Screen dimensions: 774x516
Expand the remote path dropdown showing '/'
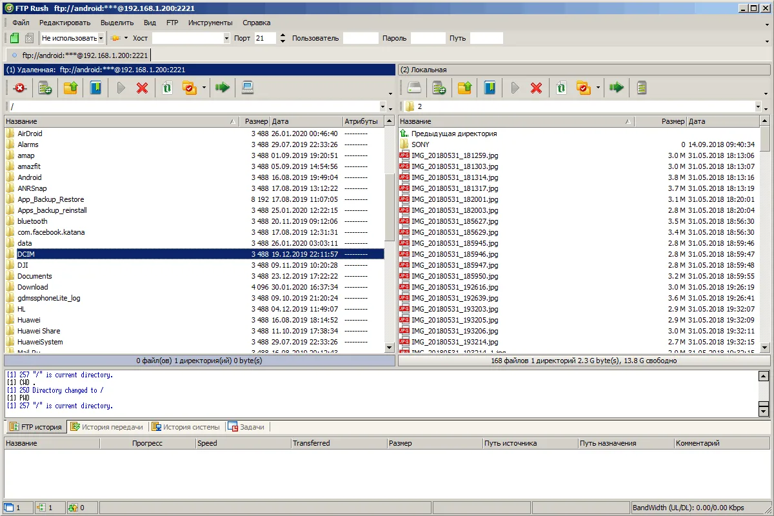(382, 106)
